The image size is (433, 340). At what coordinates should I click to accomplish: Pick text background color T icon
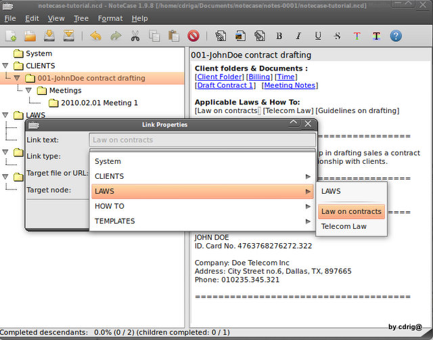(x=376, y=36)
